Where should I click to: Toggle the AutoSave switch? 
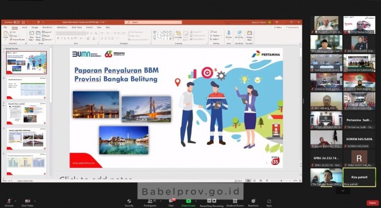(x=17, y=22)
